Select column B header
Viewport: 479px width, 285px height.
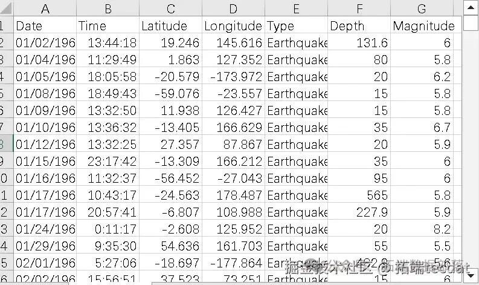point(108,8)
